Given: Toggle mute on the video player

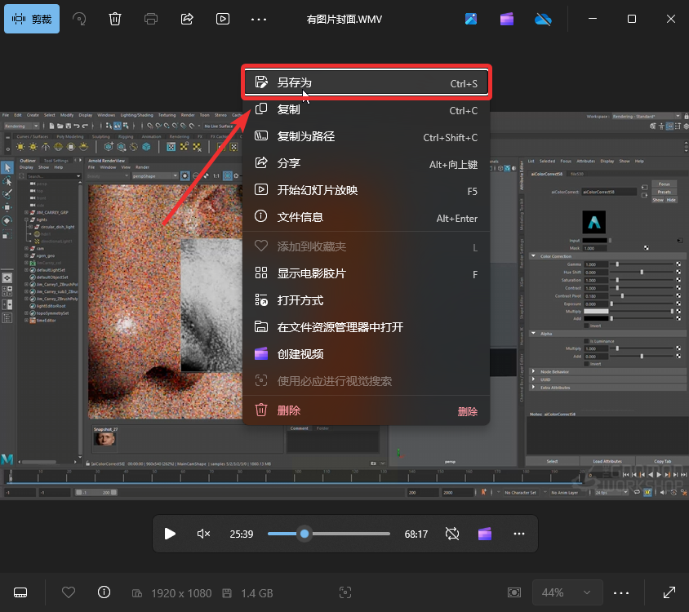Looking at the screenshot, I should (204, 534).
